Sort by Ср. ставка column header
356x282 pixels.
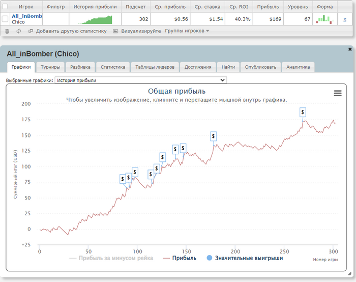(207, 7)
